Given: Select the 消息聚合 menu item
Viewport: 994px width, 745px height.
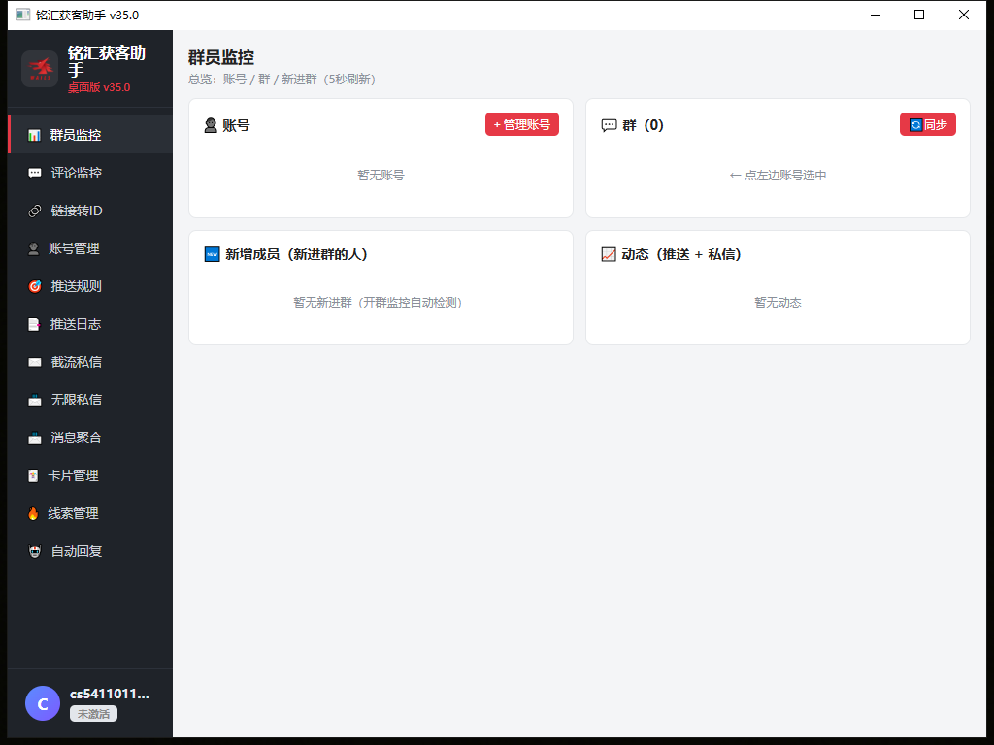Looking at the screenshot, I should pos(90,437).
